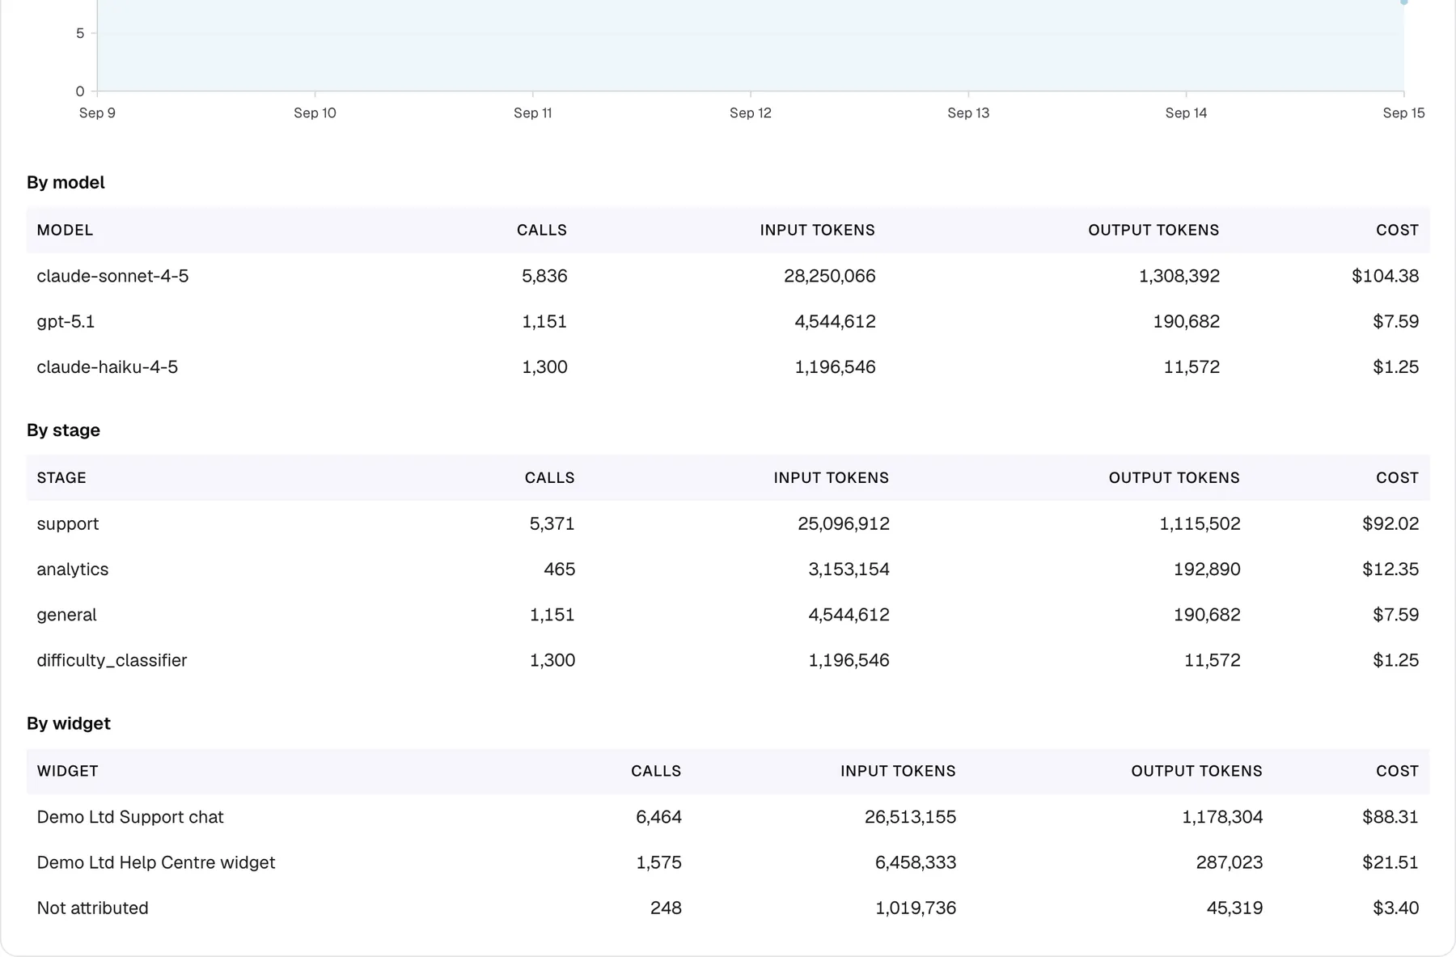Image resolution: width=1456 pixels, height=957 pixels.
Task: Open Demo Ltd Support chat widget row
Action: coord(728,817)
